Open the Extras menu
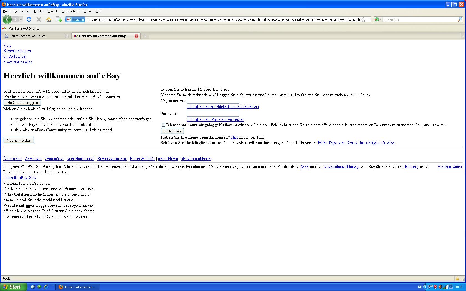The height and width of the screenshot is (291, 466). click(x=87, y=11)
